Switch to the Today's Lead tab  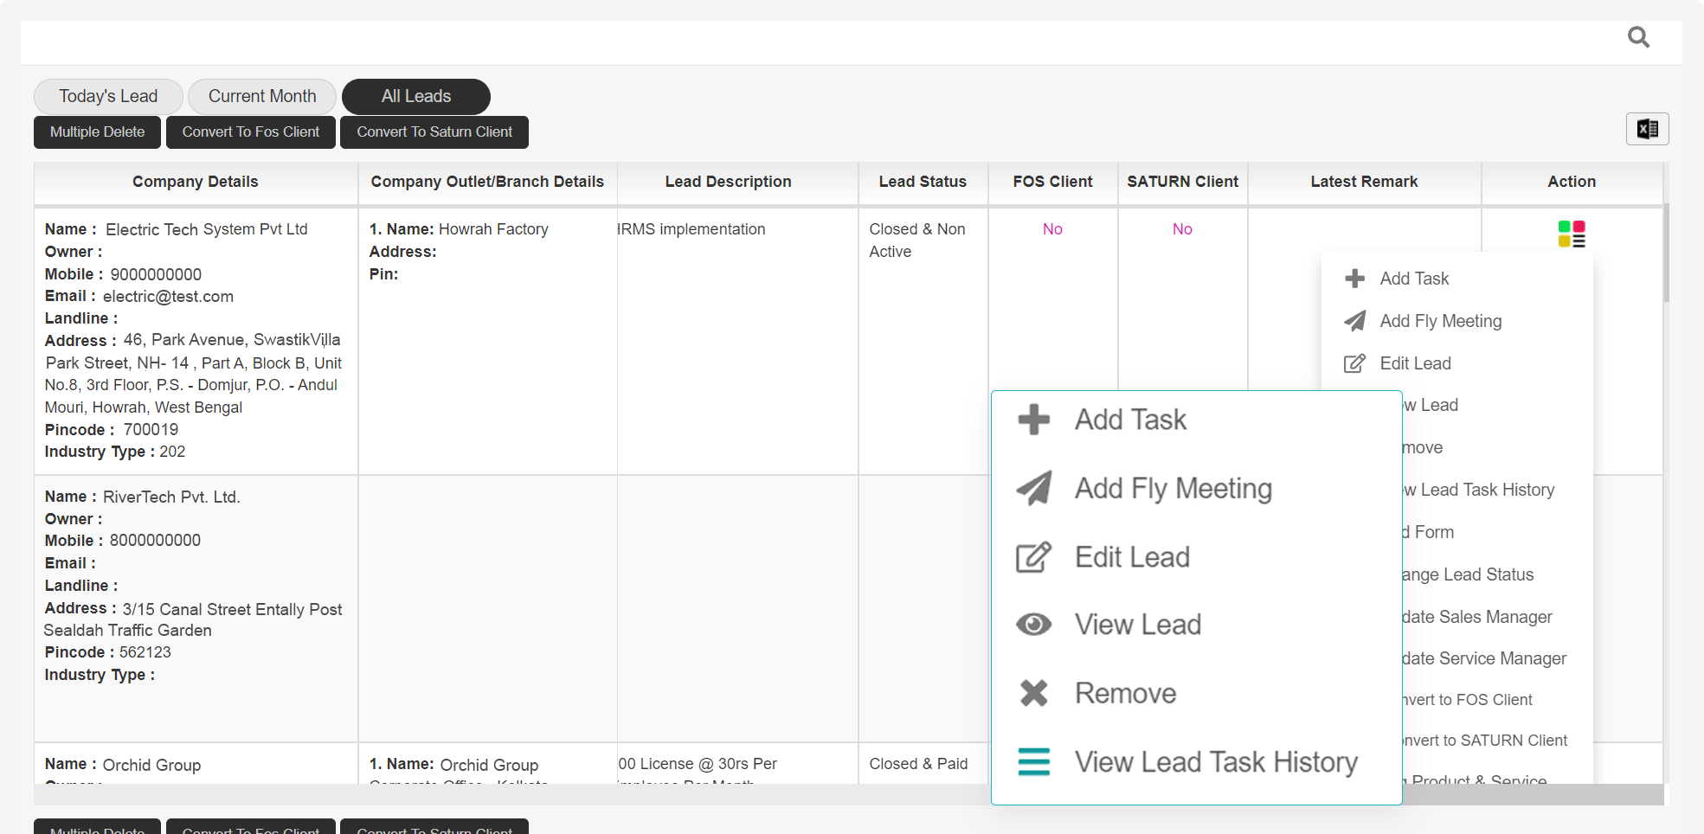pyautogui.click(x=108, y=96)
